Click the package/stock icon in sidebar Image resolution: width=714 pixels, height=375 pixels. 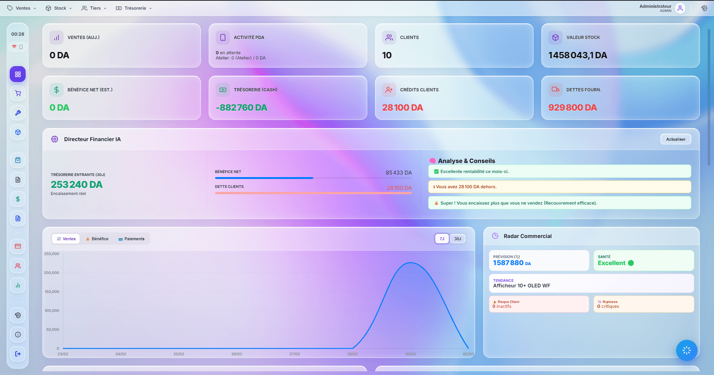tap(17, 132)
